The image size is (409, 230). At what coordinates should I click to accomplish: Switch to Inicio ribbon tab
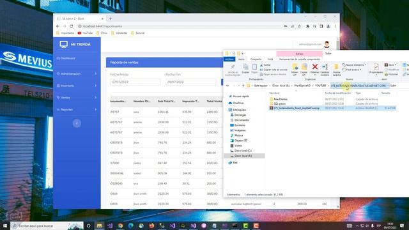click(242, 59)
